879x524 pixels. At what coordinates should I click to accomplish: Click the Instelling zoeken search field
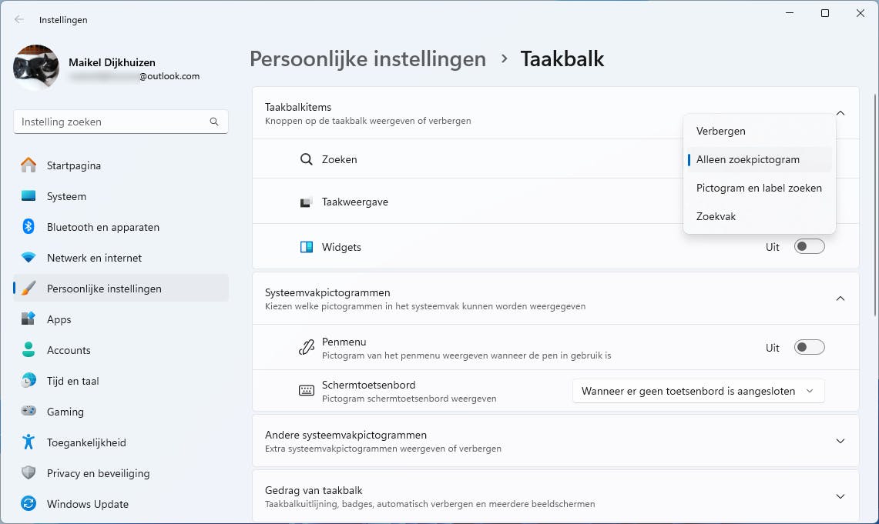112,122
